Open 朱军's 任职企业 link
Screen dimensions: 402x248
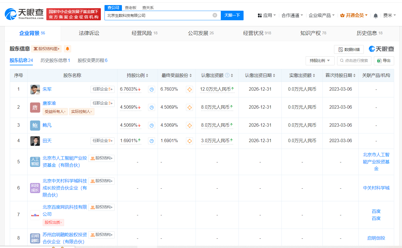pyautogui.click(x=102, y=89)
